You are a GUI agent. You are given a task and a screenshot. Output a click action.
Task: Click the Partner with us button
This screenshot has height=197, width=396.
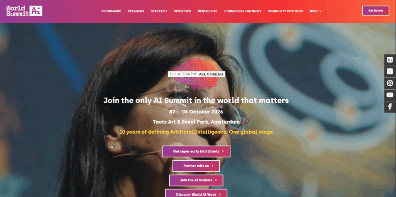tap(196, 166)
